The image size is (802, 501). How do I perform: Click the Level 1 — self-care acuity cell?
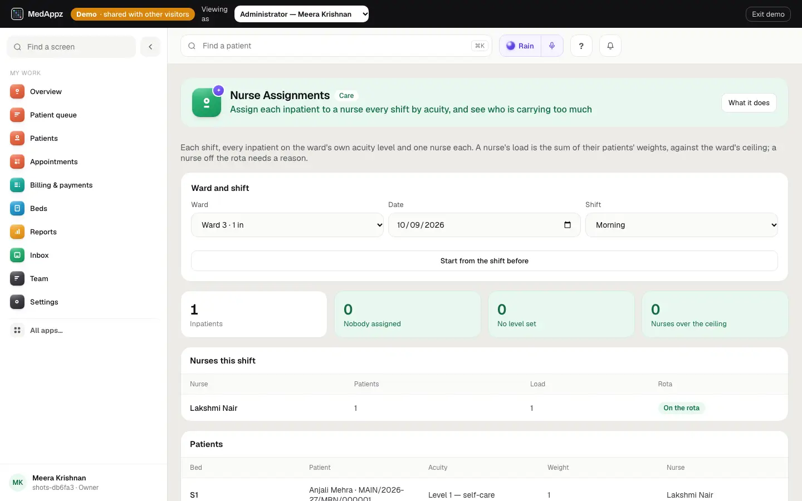[x=461, y=495]
